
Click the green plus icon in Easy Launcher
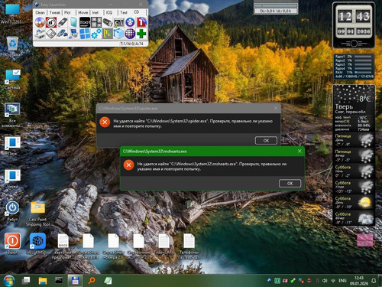141,34
